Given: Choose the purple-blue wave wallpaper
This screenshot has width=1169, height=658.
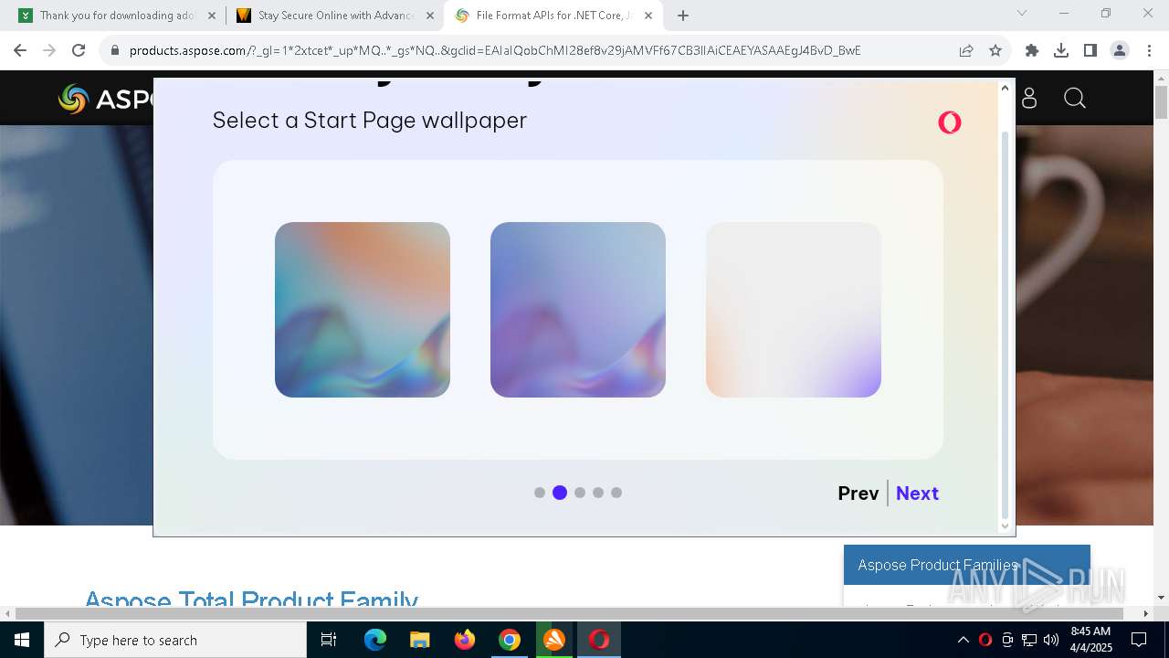Looking at the screenshot, I should tap(578, 310).
